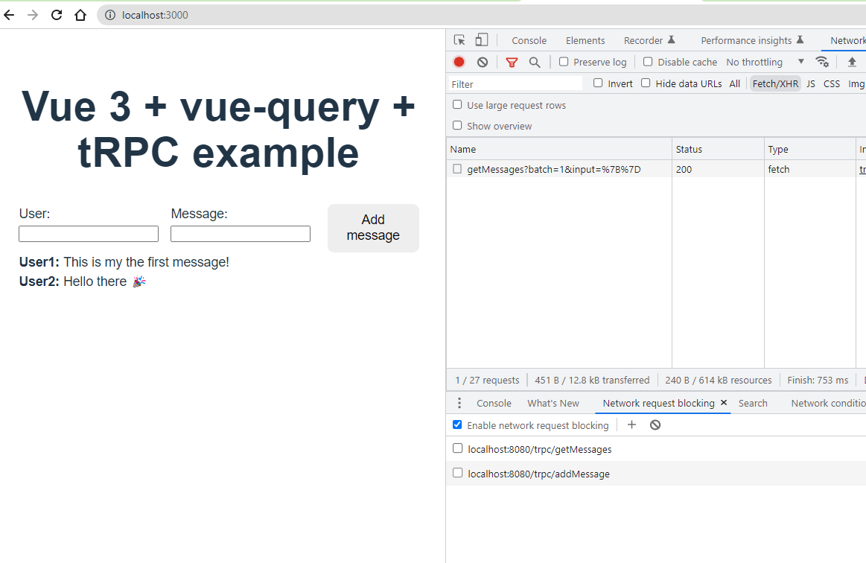Image resolution: width=866 pixels, height=563 pixels.
Task: Open the Performance insights tab
Action: (746, 40)
